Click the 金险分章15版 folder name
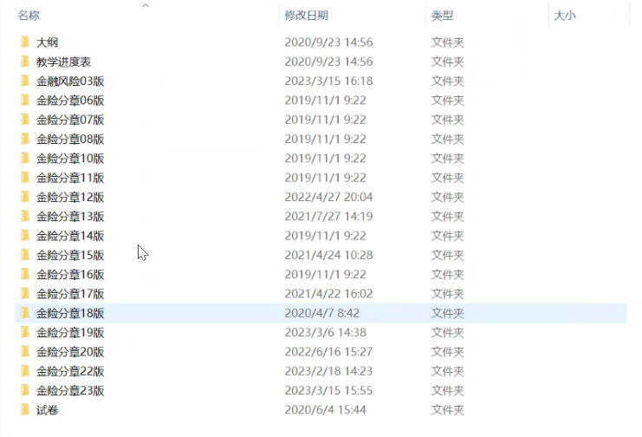 tap(70, 255)
